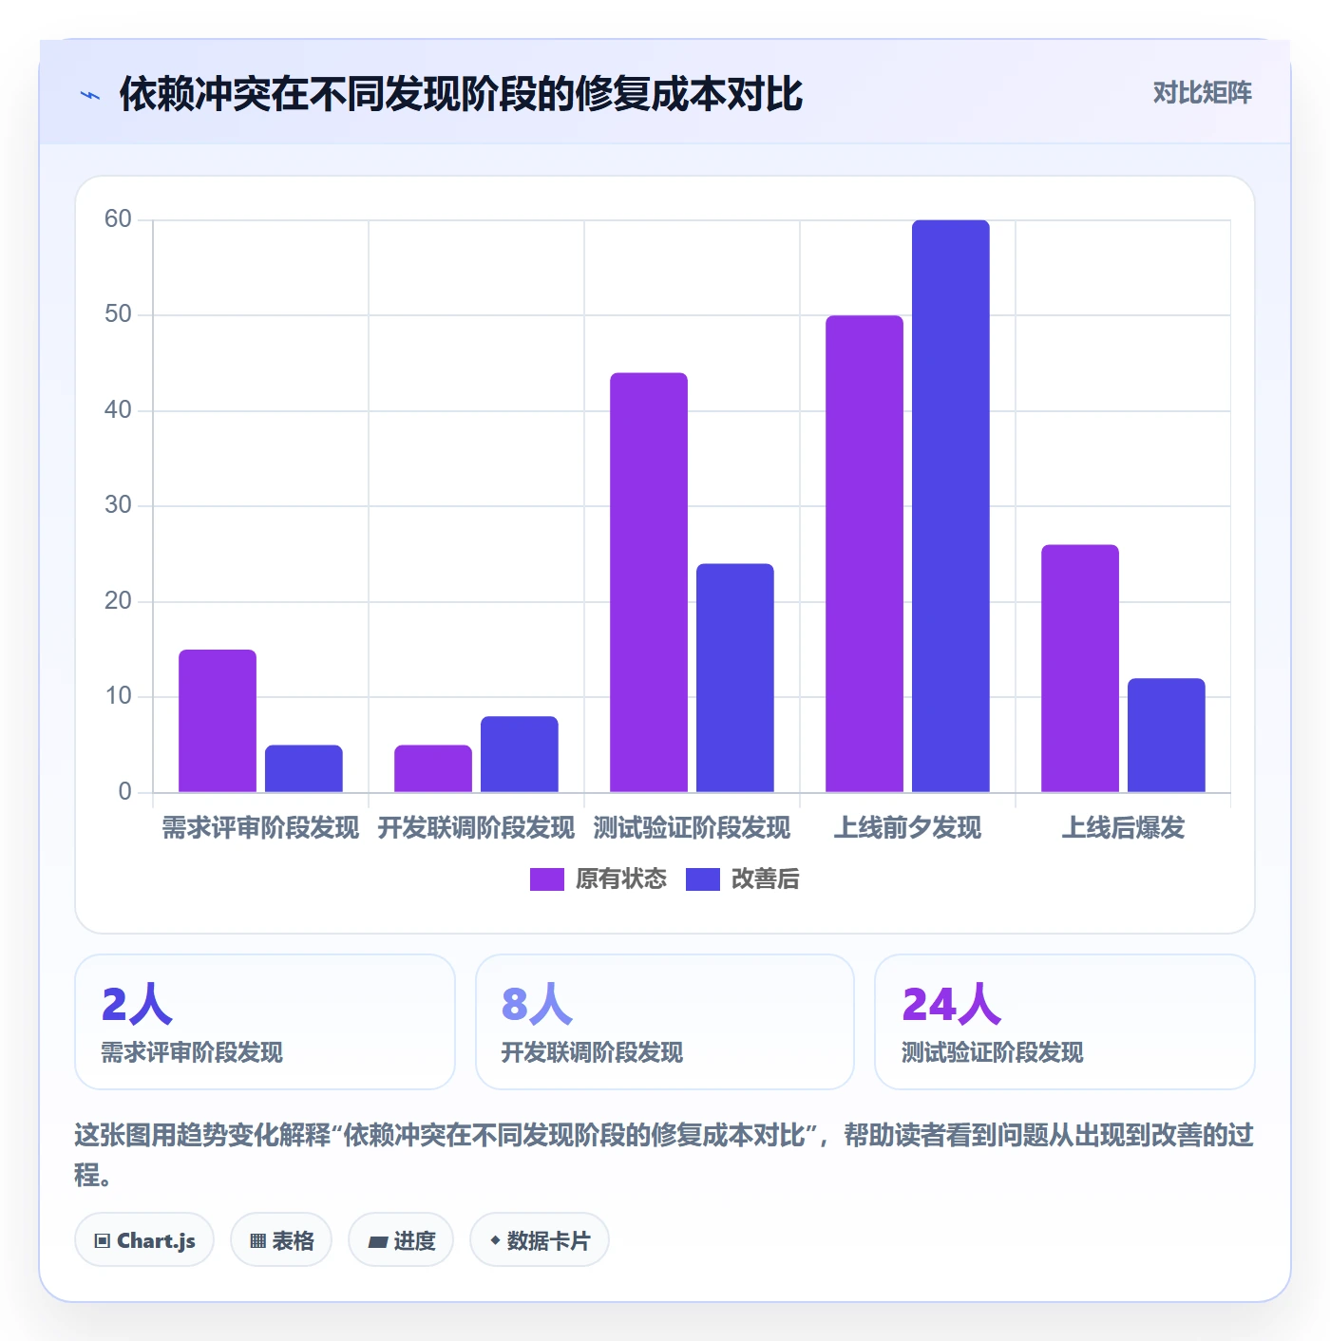Click the 上线前夕发现 x-axis label
Viewport: 1330px width, 1341px height.
click(x=907, y=828)
